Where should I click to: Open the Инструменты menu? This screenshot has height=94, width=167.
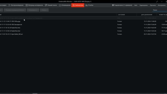point(162,5)
